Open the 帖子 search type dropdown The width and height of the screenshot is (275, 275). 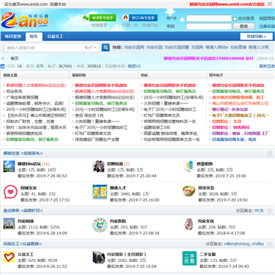90,47
